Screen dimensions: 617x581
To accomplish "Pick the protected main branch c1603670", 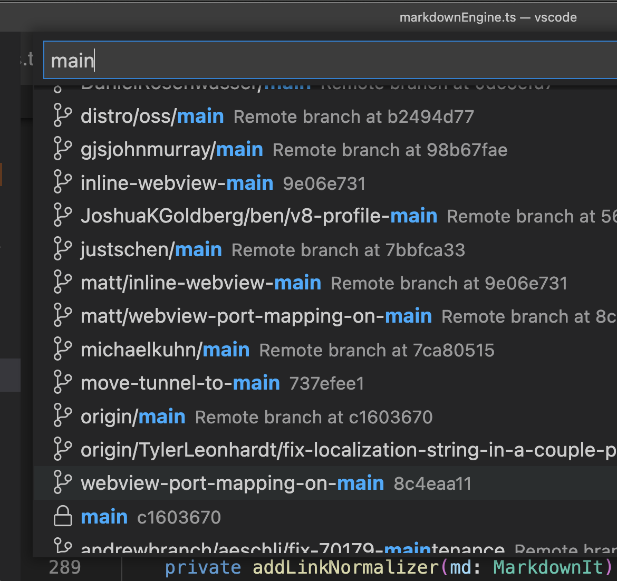I will [325, 517].
